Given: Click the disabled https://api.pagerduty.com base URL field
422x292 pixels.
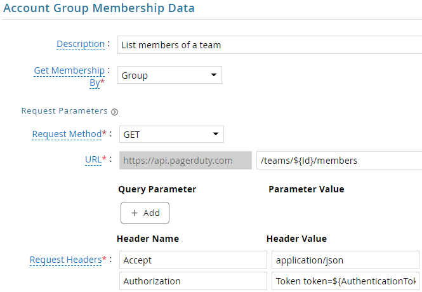Looking at the screenshot, I should coord(185,161).
